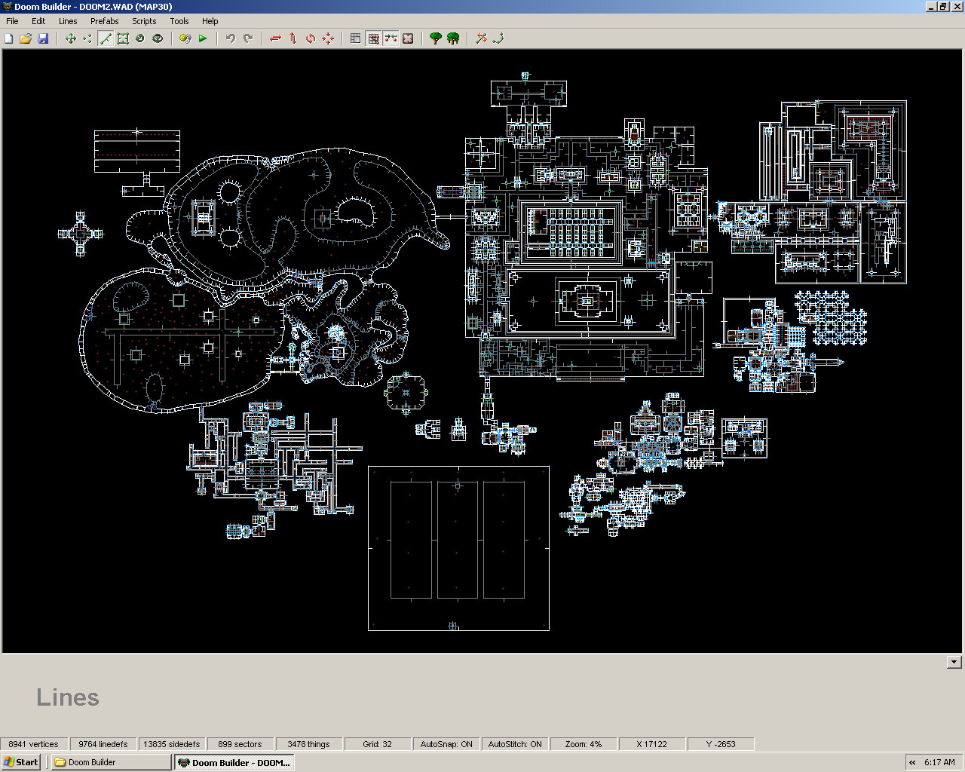Click the 6:17 AM clock

pyautogui.click(x=939, y=762)
